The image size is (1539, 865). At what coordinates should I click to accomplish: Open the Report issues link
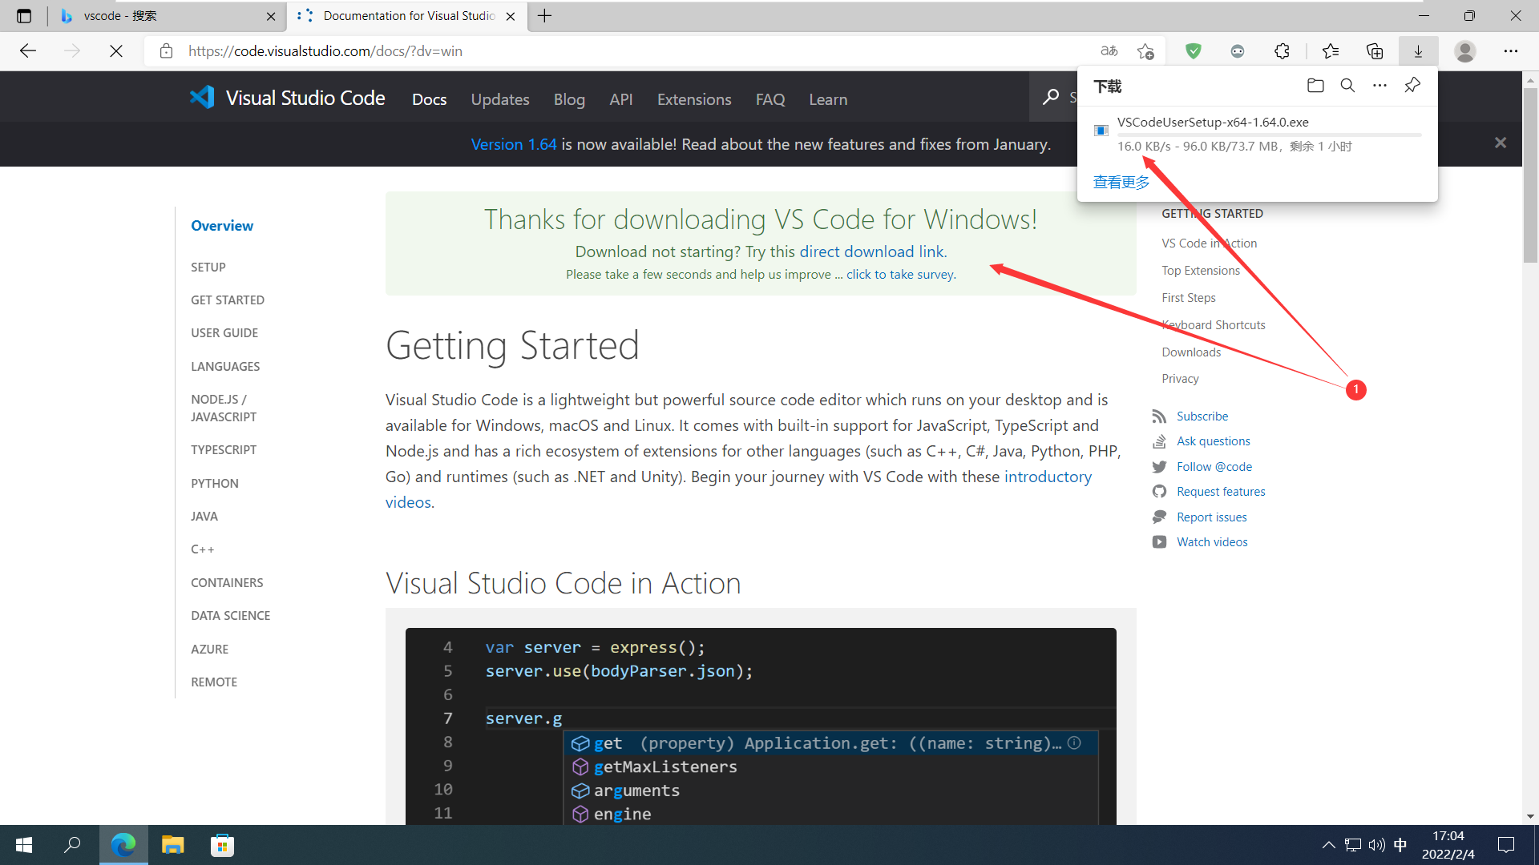click(1212, 517)
